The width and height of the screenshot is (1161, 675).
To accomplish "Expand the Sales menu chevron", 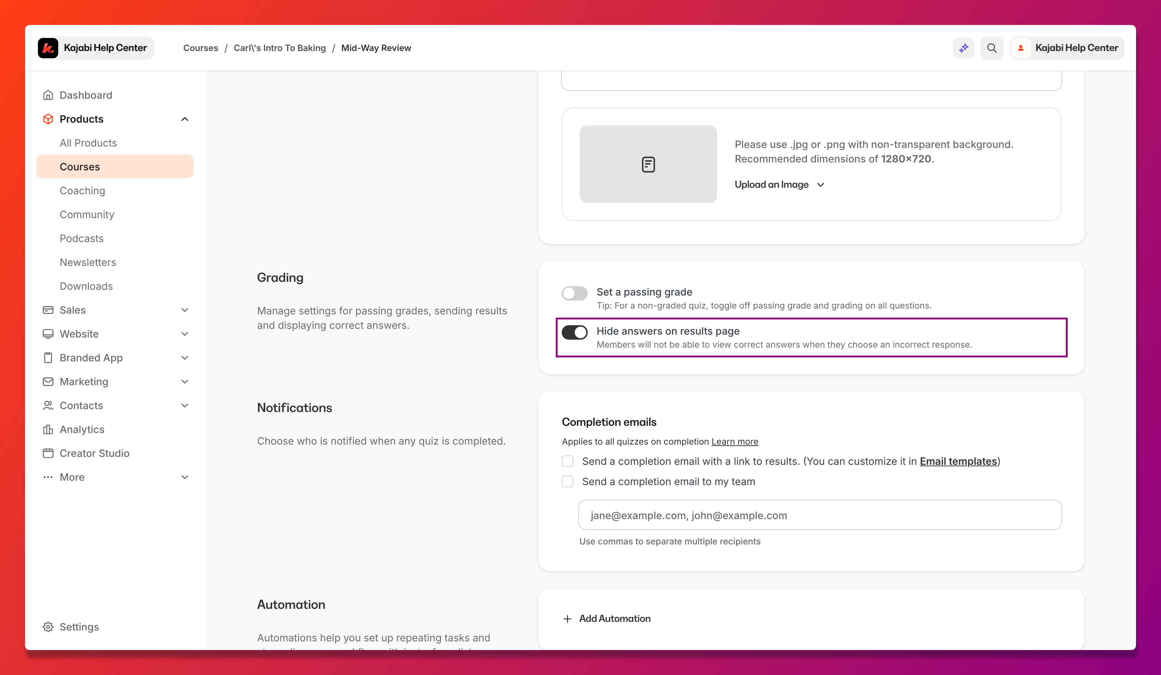I will [185, 310].
